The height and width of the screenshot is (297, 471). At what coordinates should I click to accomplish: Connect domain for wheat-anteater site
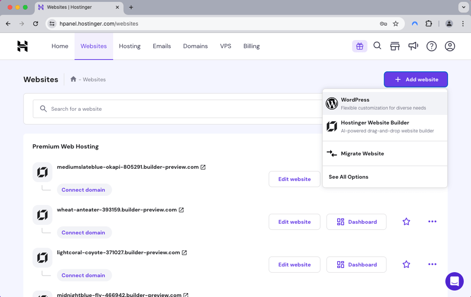(84, 233)
